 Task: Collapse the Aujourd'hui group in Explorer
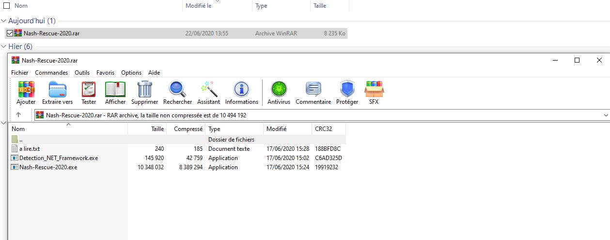coord(4,21)
